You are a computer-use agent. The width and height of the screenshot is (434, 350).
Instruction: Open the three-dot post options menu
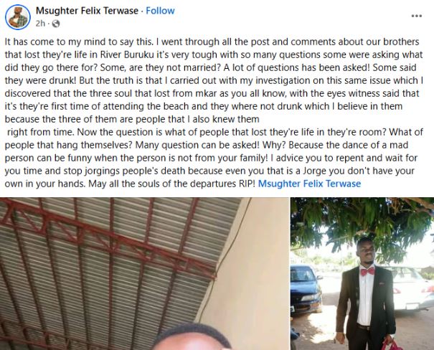point(417,16)
